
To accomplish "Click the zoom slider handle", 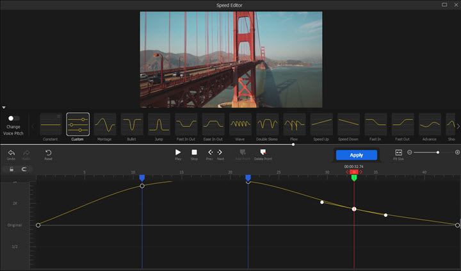I will [x=437, y=152].
